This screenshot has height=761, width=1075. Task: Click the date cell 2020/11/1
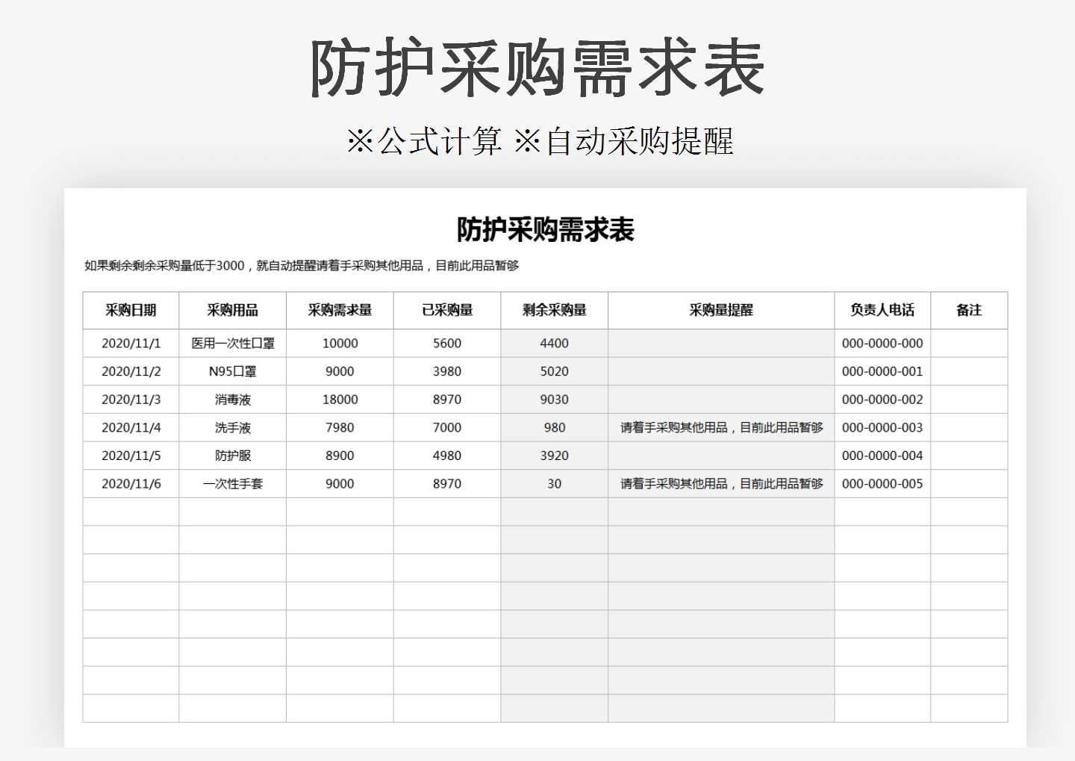[x=131, y=343]
